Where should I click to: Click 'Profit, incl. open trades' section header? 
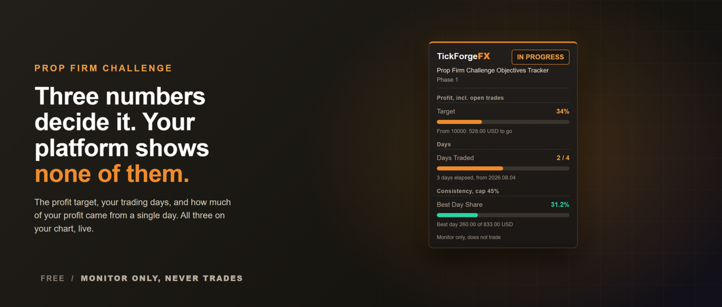click(470, 98)
